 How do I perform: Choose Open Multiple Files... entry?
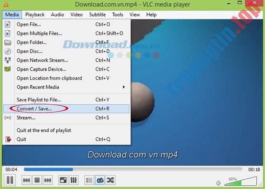pyautogui.click(x=66, y=33)
